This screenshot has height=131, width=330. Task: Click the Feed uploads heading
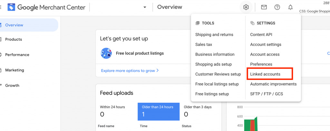[x=117, y=93]
